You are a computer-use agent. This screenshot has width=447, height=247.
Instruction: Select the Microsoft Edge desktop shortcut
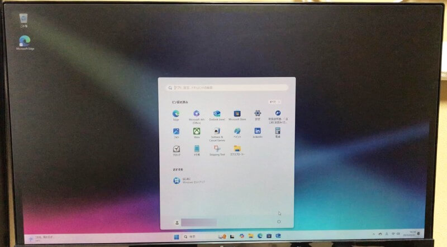25,43
